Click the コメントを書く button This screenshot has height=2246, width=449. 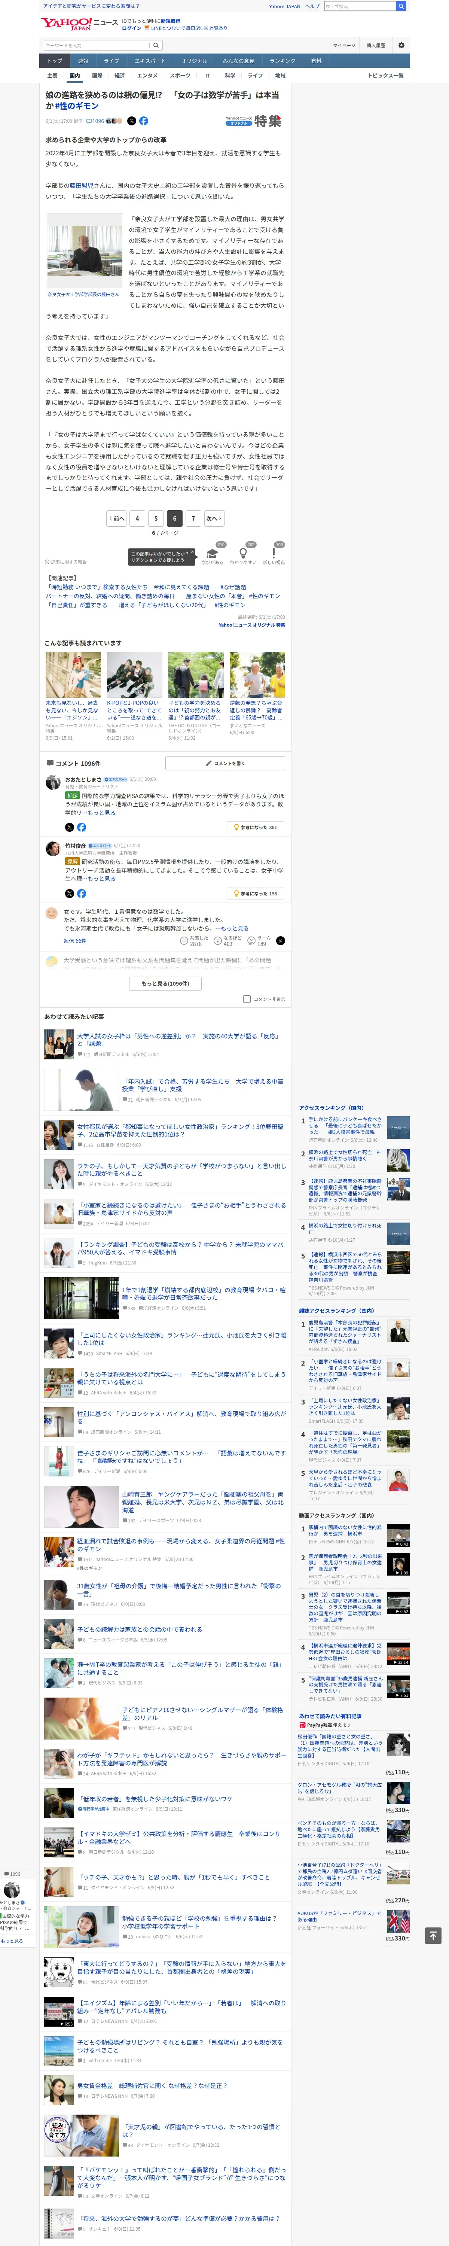[225, 763]
